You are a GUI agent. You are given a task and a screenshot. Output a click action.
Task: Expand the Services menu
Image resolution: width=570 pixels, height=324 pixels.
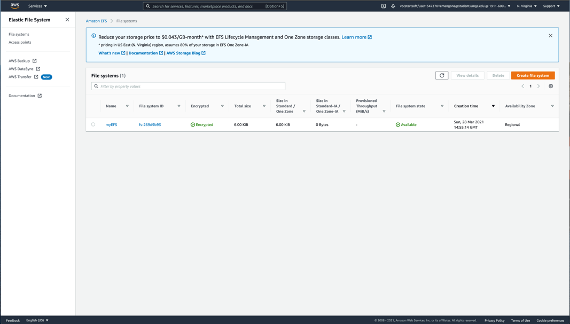pos(37,6)
